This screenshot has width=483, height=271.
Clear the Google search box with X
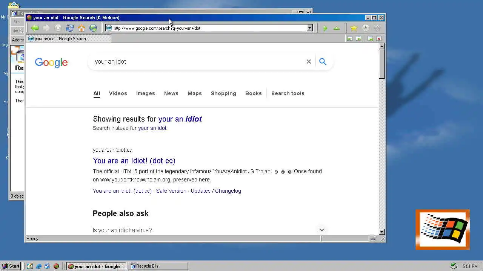(309, 61)
